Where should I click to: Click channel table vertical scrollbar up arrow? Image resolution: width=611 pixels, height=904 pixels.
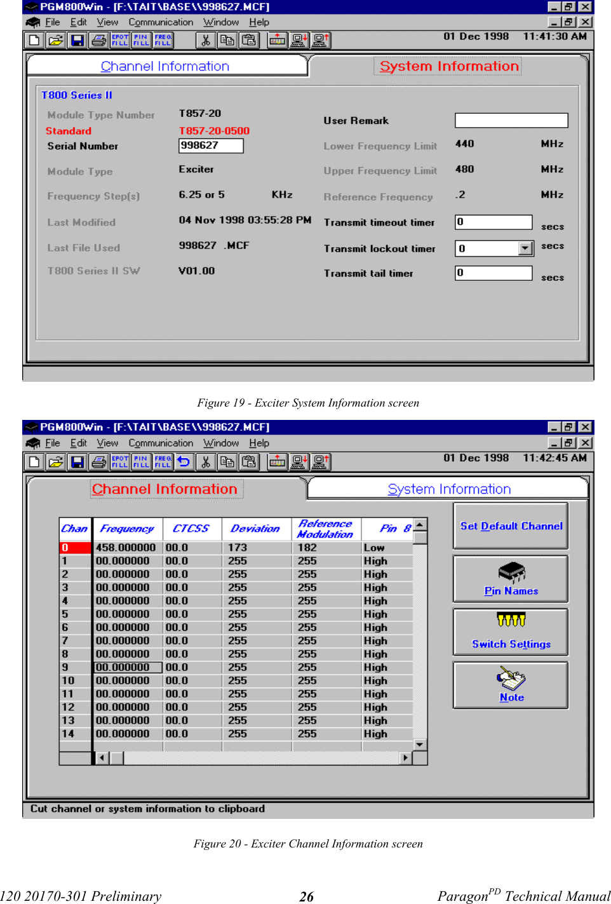pyautogui.click(x=420, y=525)
